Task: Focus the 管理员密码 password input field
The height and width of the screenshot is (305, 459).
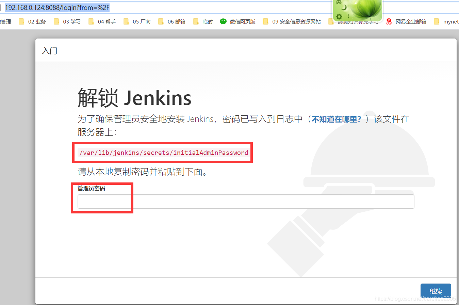Action: (x=246, y=202)
